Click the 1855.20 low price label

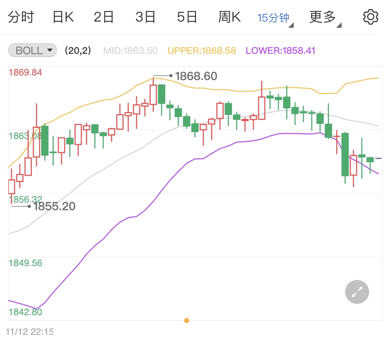54,206
